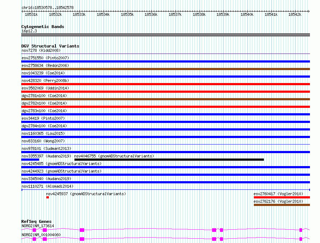Open variant nsv4245937 label

(86, 194)
